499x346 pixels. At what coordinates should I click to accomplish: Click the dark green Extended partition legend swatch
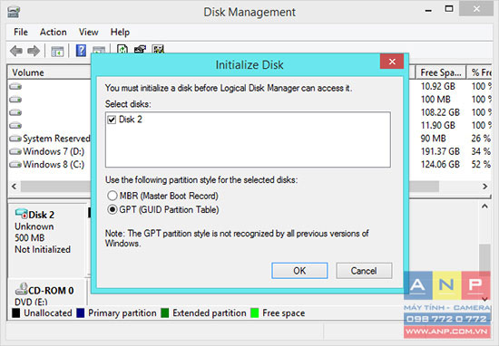click(x=165, y=313)
